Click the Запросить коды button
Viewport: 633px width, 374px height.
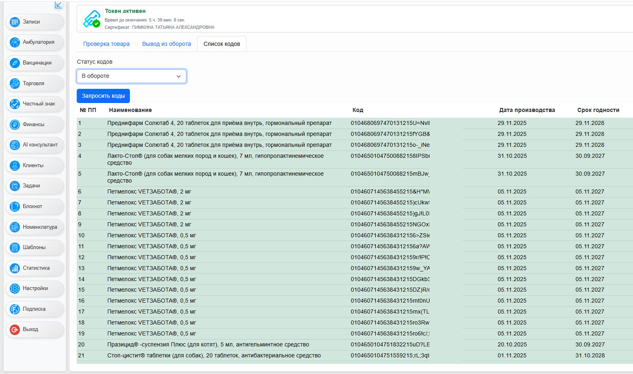coord(103,96)
